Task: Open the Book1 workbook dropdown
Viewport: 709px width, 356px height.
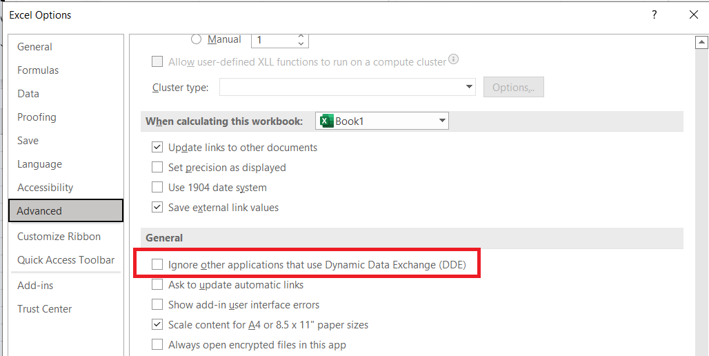Action: click(x=381, y=121)
